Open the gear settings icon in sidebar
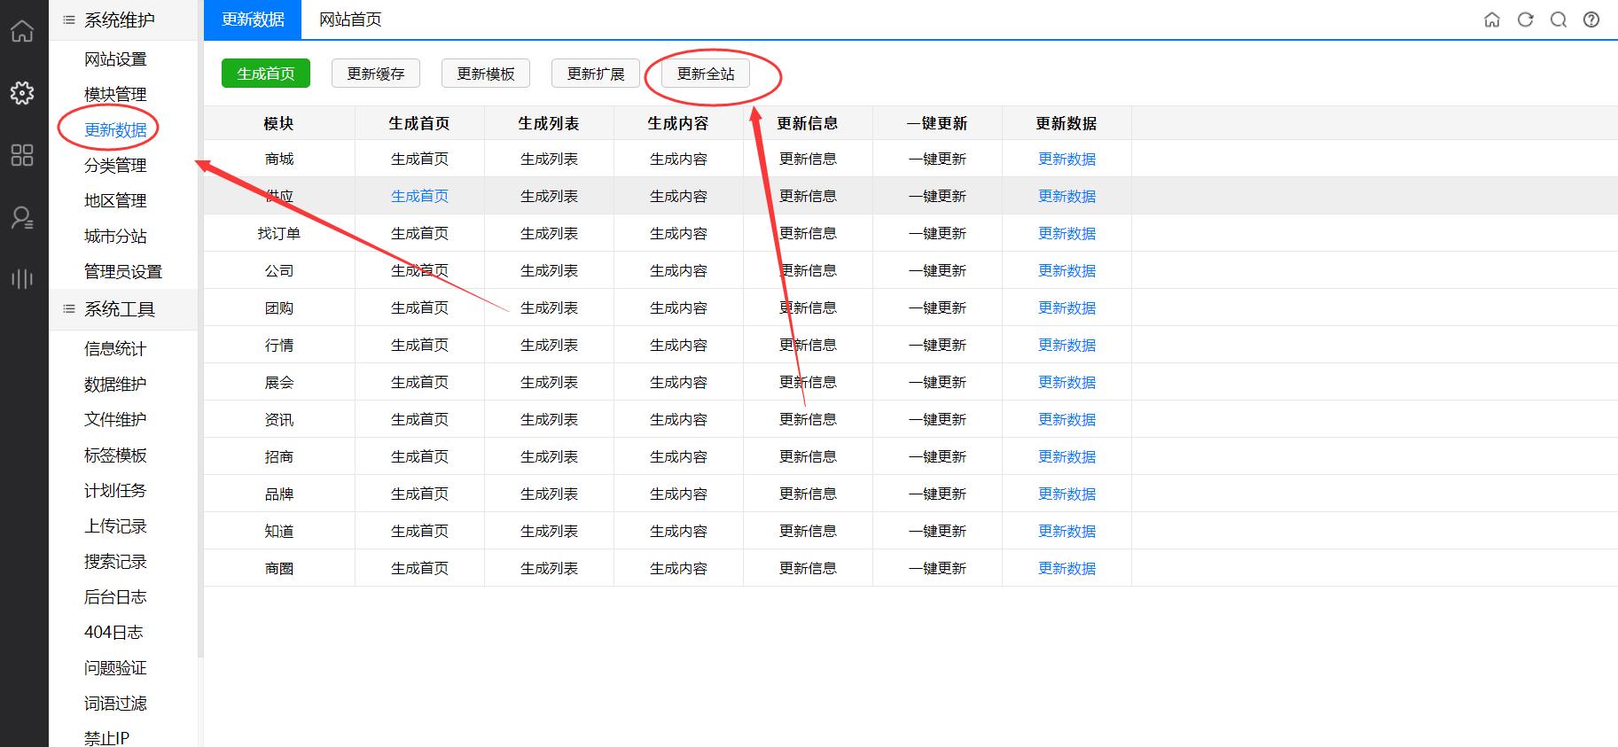The image size is (1618, 747). pos(22,93)
